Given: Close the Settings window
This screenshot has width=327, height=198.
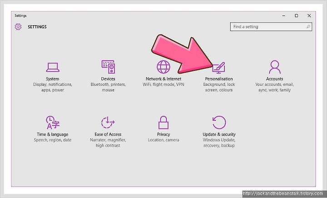Looking at the screenshot, I should 309,15.
